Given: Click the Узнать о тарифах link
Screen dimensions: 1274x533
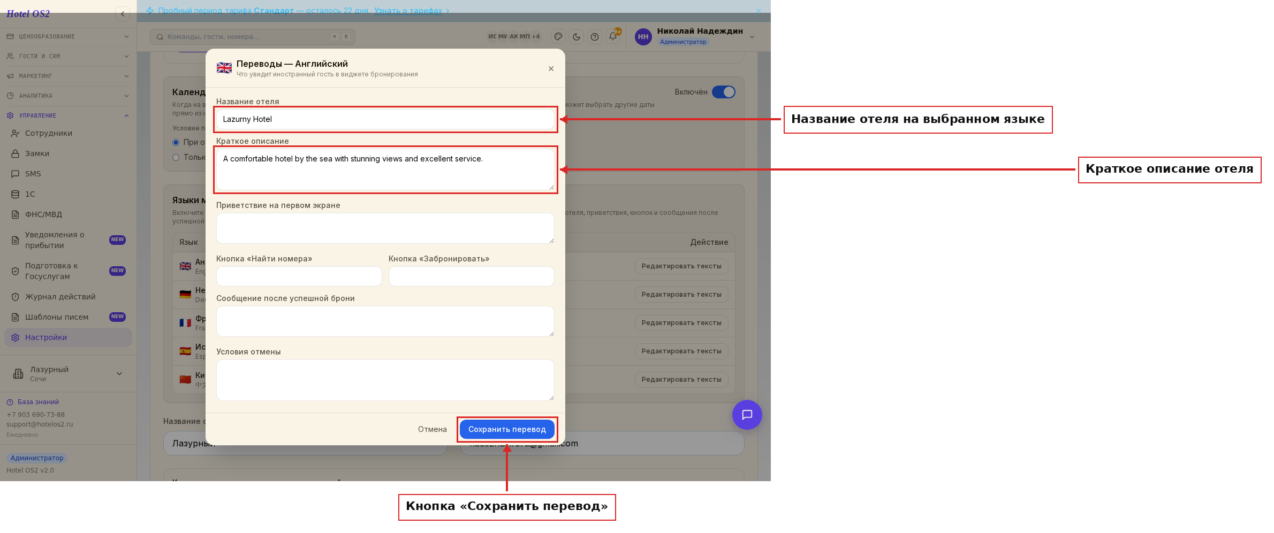Looking at the screenshot, I should 408,11.
